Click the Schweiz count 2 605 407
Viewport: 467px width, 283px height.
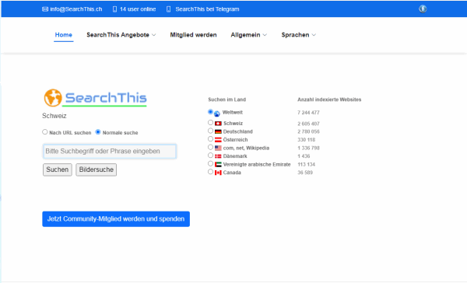308,124
